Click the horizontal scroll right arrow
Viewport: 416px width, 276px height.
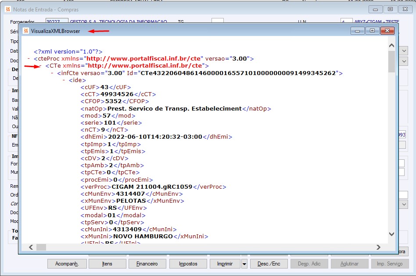378,247
